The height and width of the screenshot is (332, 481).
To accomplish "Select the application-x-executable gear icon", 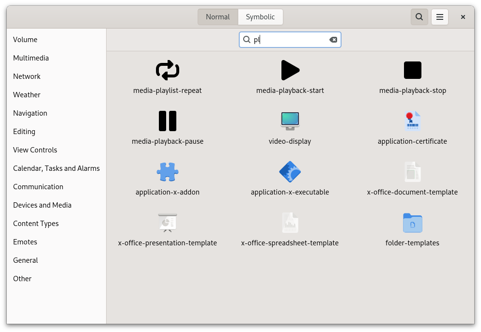I will click(290, 172).
